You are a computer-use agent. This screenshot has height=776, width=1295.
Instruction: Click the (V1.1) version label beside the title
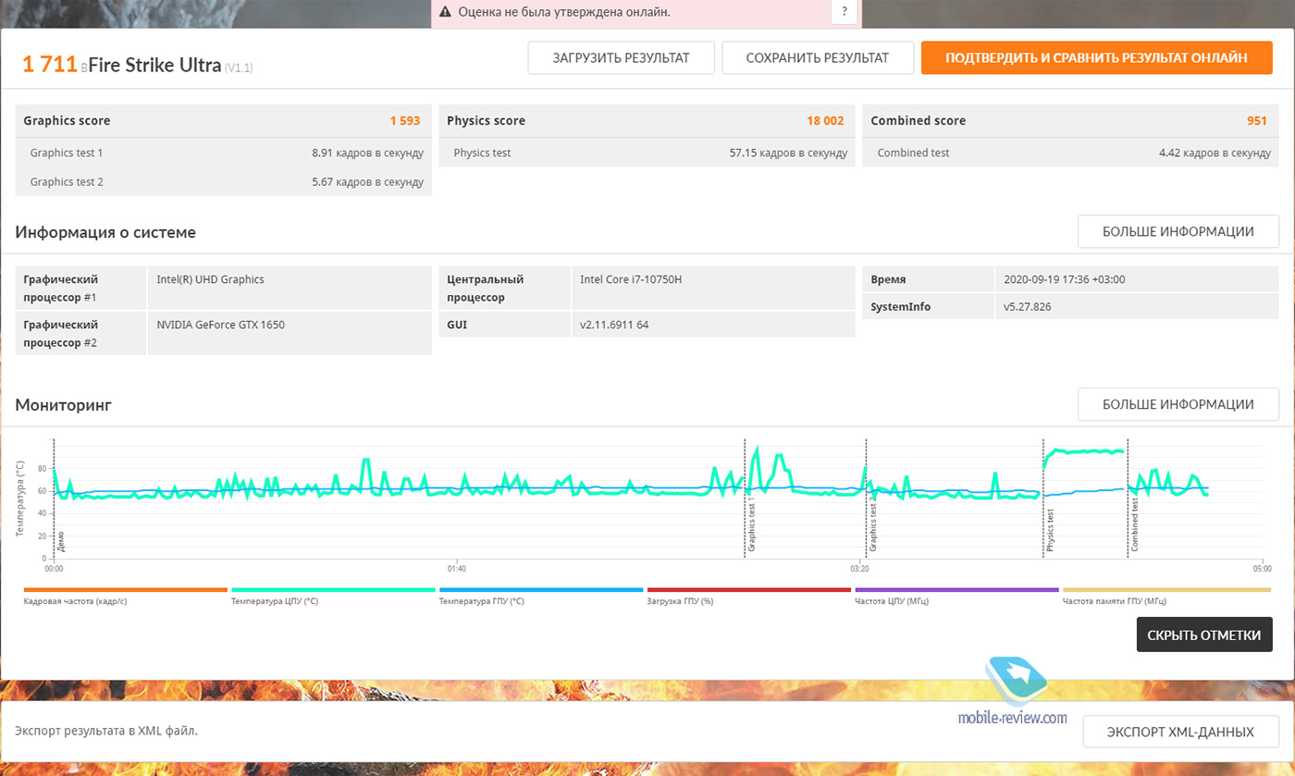pos(239,68)
